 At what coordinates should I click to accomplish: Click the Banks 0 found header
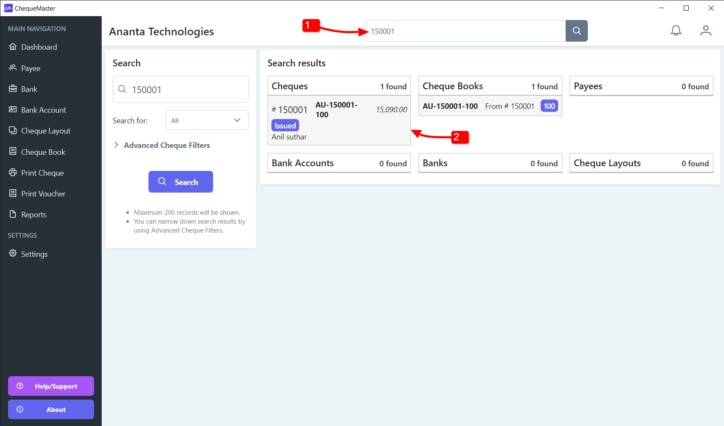tap(490, 163)
